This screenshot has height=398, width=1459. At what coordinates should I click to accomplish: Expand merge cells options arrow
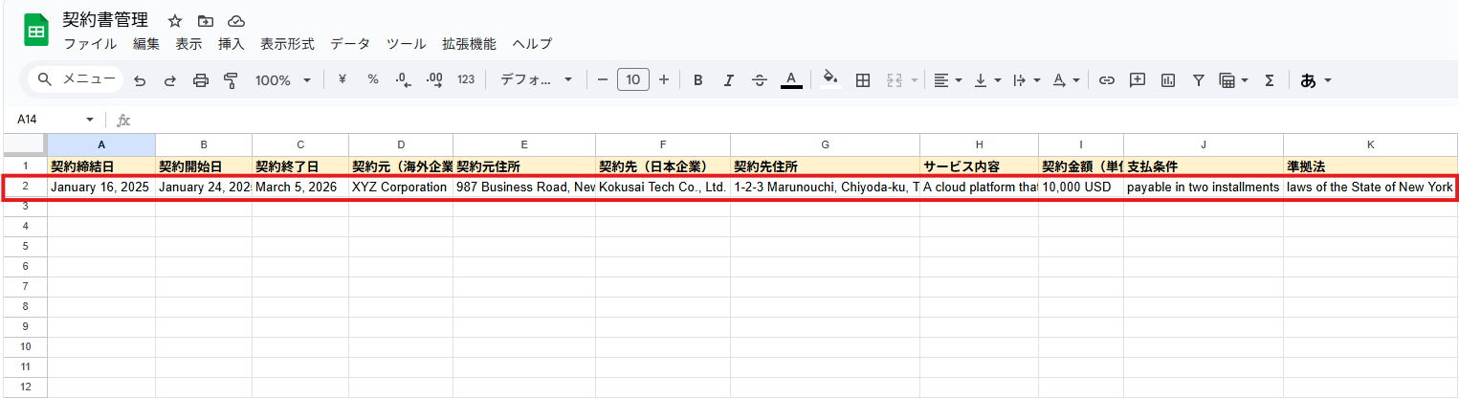(x=915, y=80)
